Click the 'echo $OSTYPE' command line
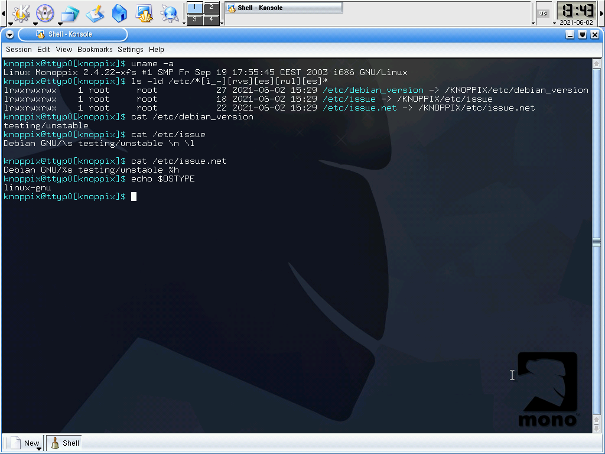 (163, 179)
